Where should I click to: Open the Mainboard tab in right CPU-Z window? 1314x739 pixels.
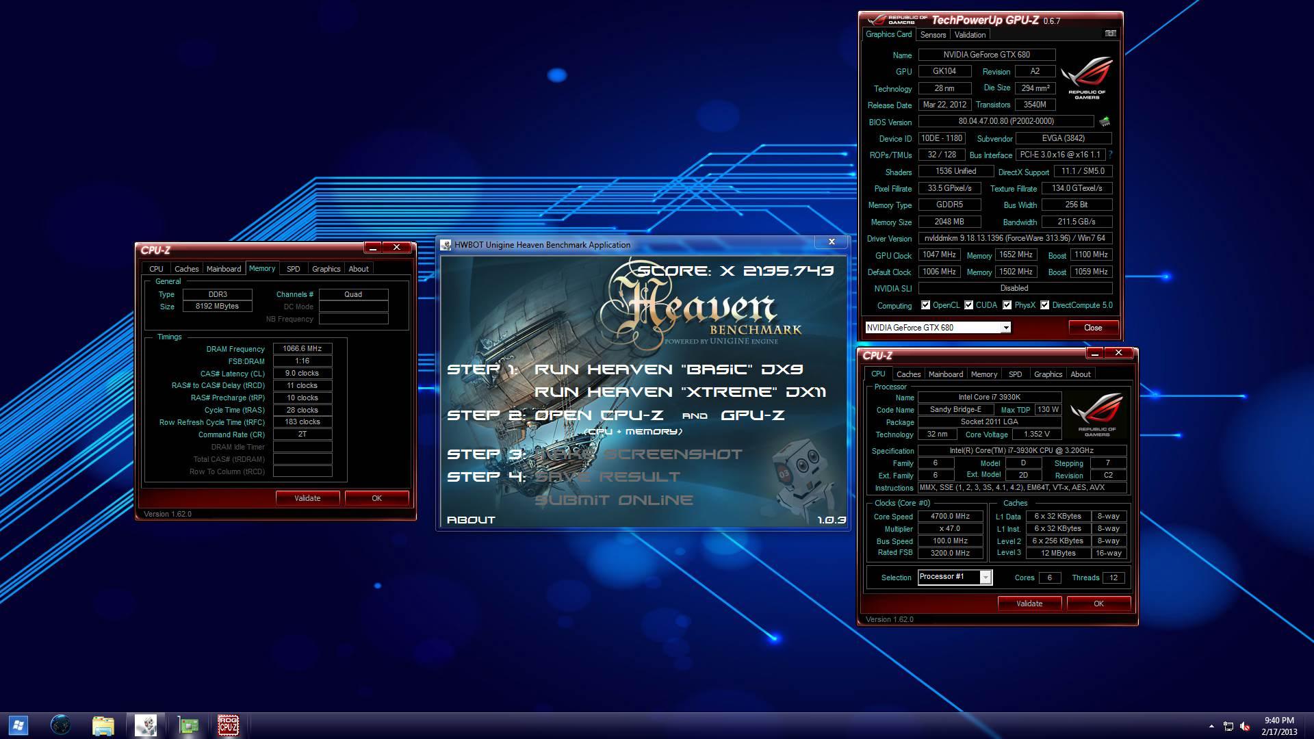[945, 374]
